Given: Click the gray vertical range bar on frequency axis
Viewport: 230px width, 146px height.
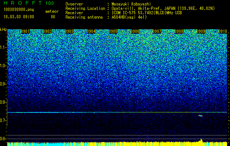Looking at the screenshot, I should point(7,112).
